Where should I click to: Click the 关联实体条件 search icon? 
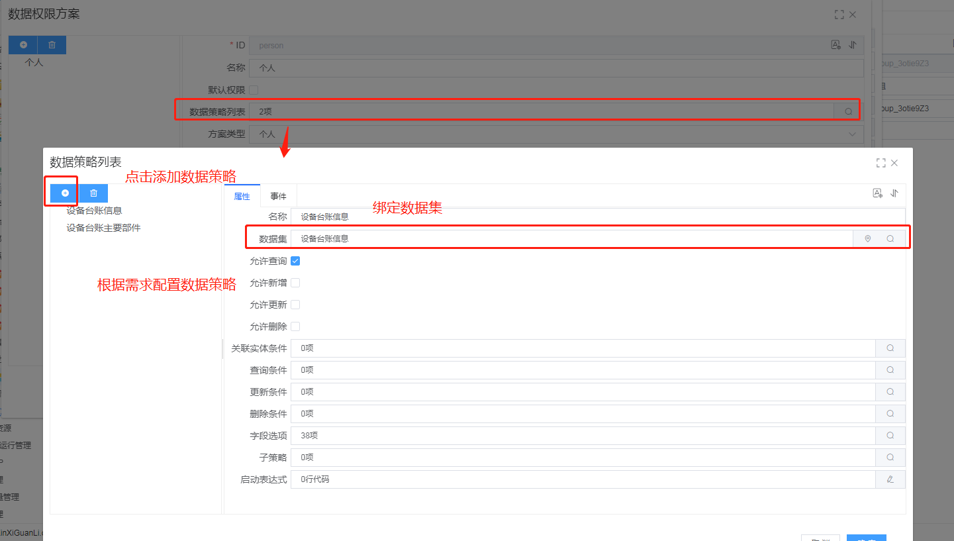point(890,348)
